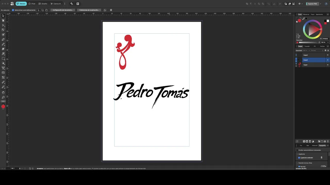Expand the Capa1 layer
Image resolution: width=330 pixels, height=185 pixels.
coord(296,66)
